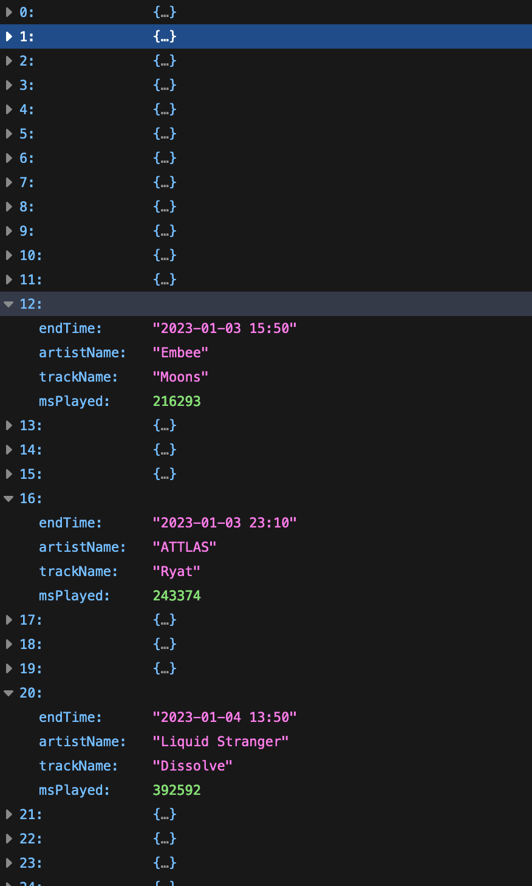532x886 pixels.
Task: Expand array item 2
Action: point(9,61)
